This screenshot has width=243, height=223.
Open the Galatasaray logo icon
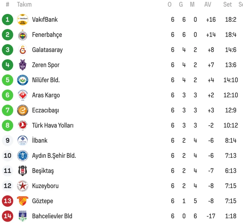point(23,50)
